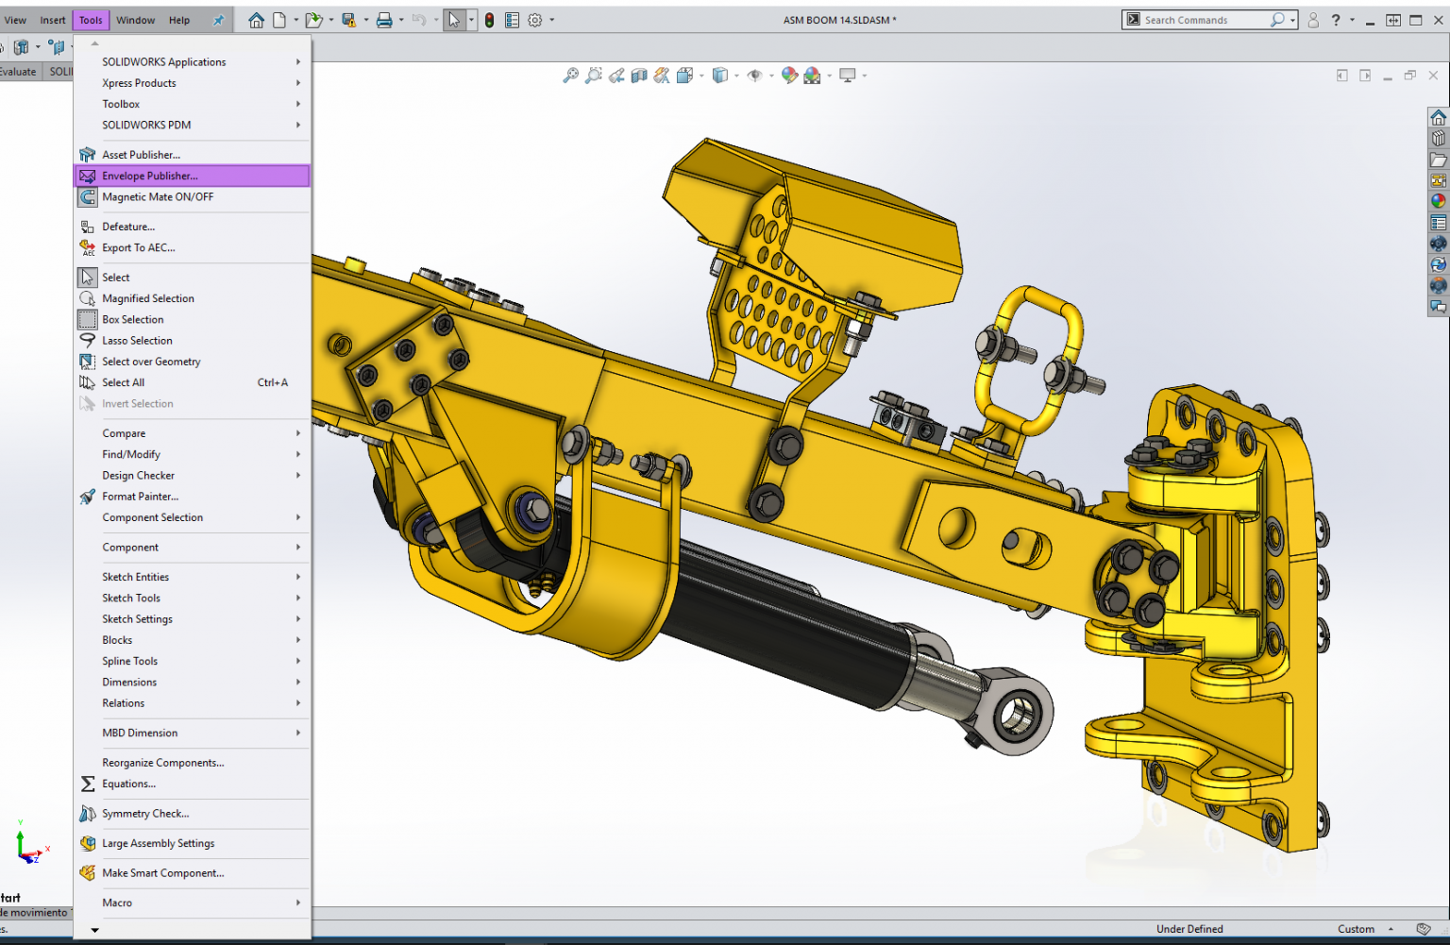The width and height of the screenshot is (1450, 945).
Task: Expand the Display Style dropdown
Action: 736,75
